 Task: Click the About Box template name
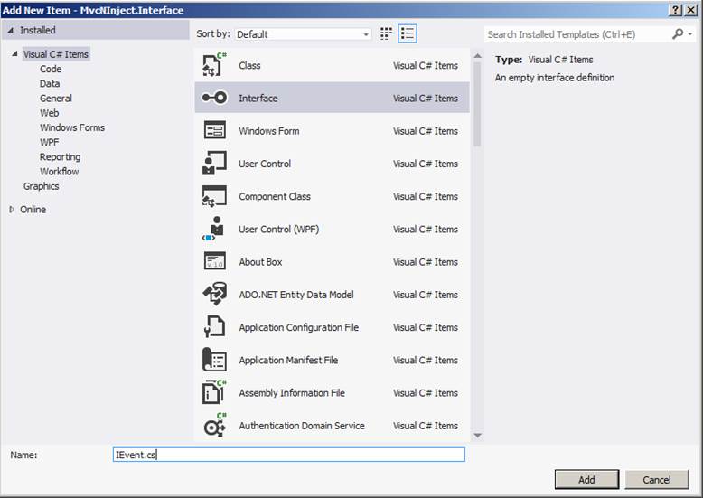(x=260, y=261)
